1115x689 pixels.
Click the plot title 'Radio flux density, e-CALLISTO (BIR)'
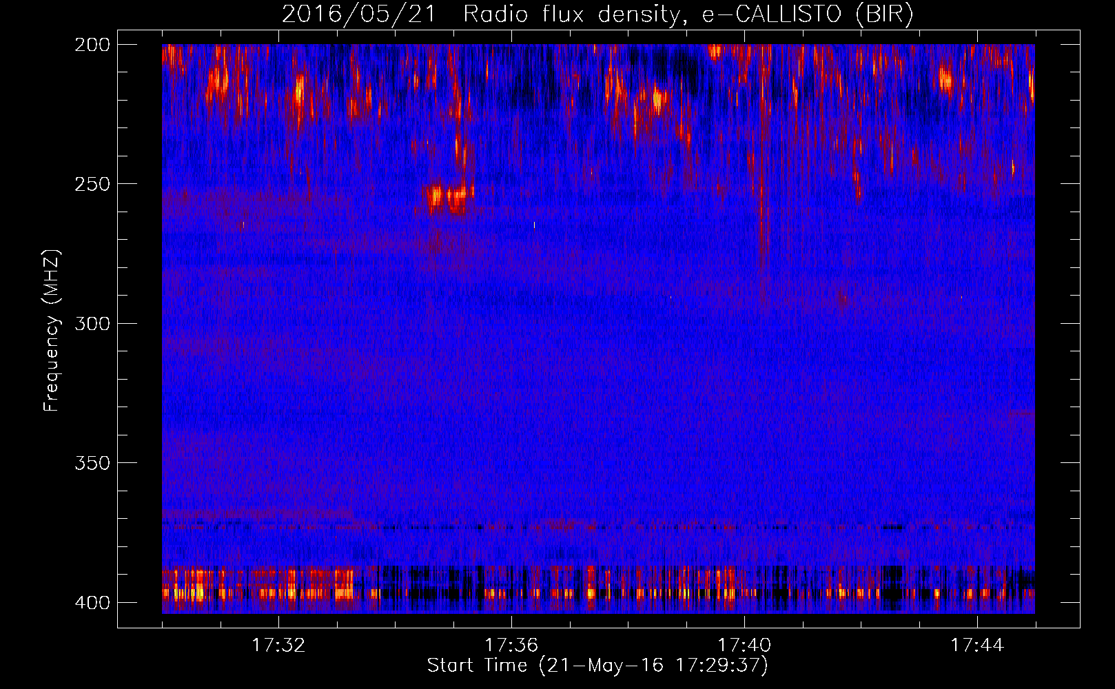click(x=688, y=14)
